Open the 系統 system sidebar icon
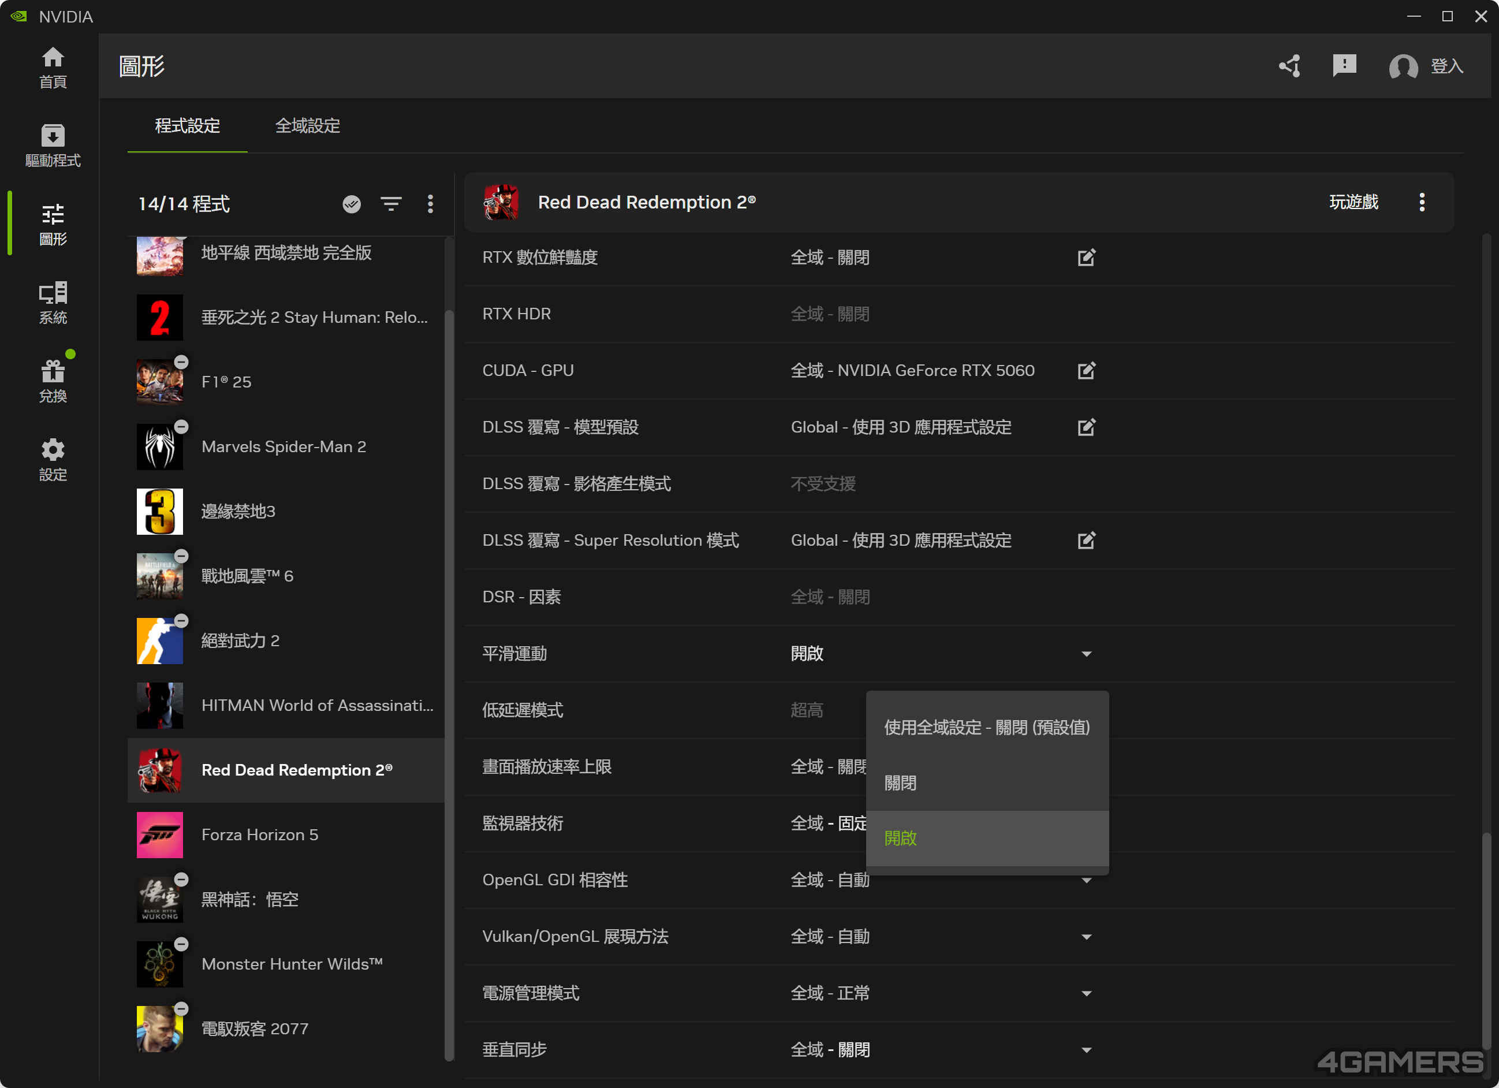 click(x=53, y=302)
